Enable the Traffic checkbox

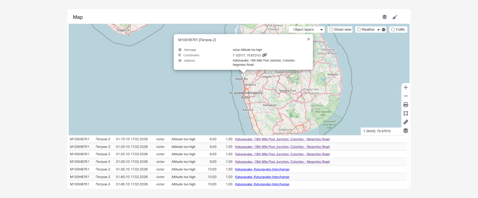click(393, 30)
